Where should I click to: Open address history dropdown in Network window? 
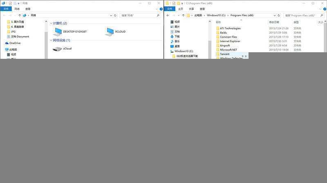(x=111, y=16)
